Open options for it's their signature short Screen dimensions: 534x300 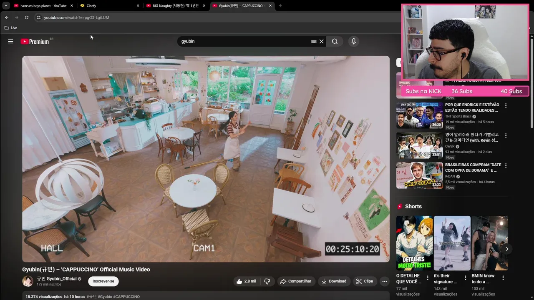point(466,278)
